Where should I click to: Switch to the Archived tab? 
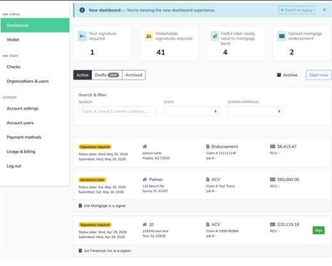134,75
